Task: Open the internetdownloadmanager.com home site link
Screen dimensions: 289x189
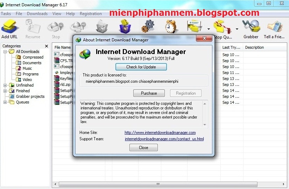Action: (x=160, y=133)
